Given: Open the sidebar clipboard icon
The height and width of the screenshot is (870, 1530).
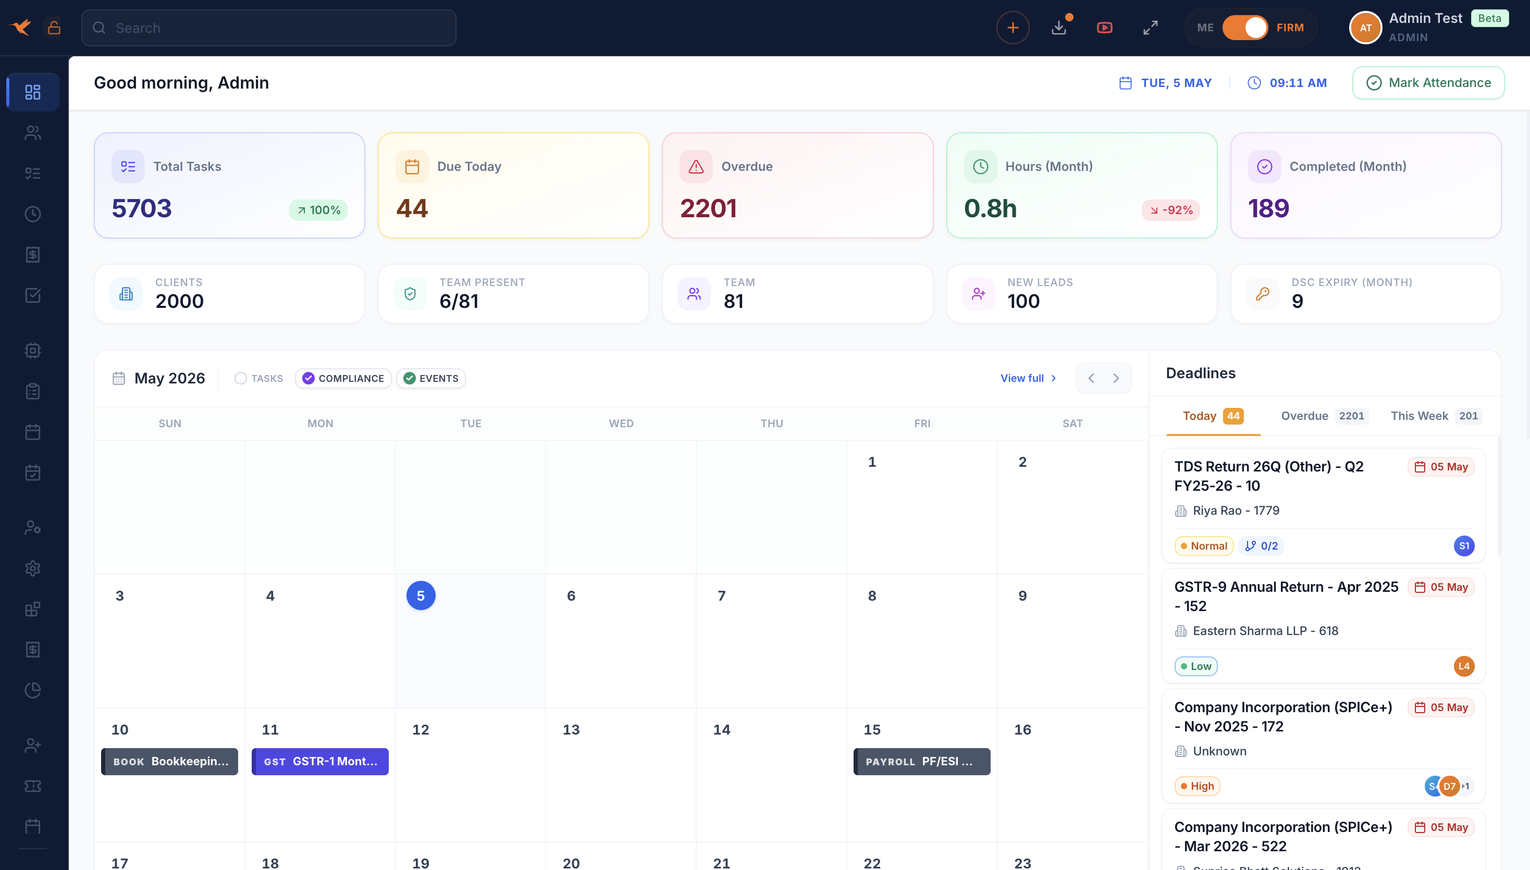Looking at the screenshot, I should 33,391.
